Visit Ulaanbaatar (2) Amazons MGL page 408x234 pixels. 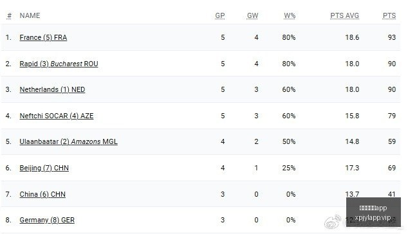[x=68, y=141]
